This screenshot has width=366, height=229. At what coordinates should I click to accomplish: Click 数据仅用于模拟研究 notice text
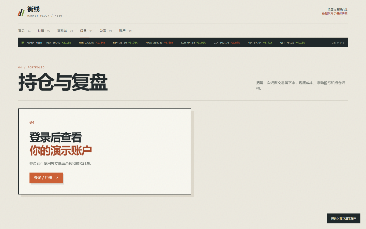coord(335,13)
